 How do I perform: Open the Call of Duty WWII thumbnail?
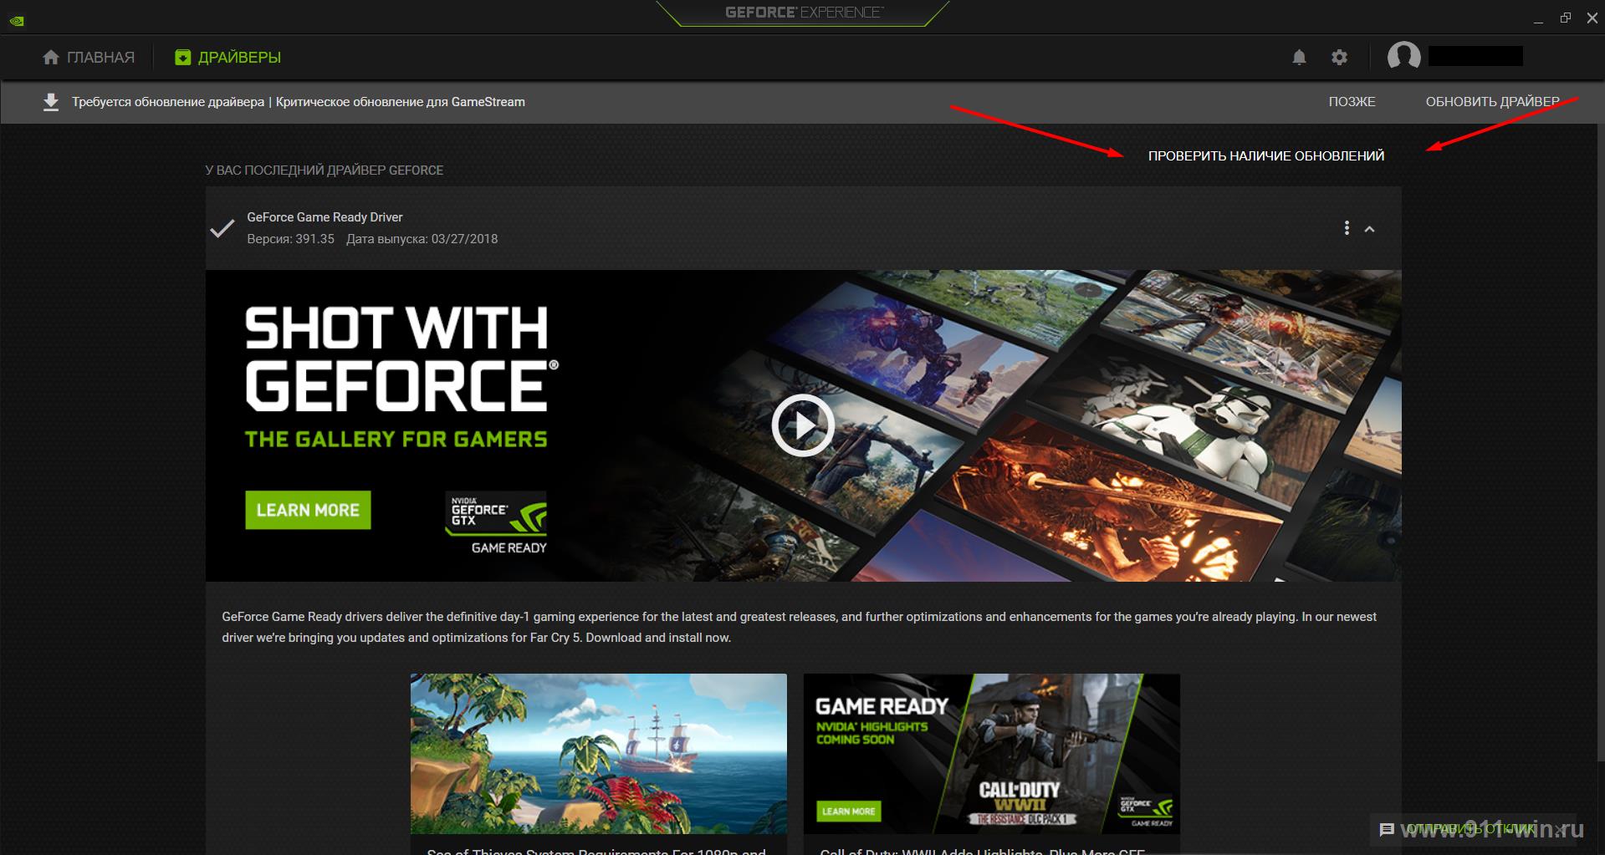[991, 753]
